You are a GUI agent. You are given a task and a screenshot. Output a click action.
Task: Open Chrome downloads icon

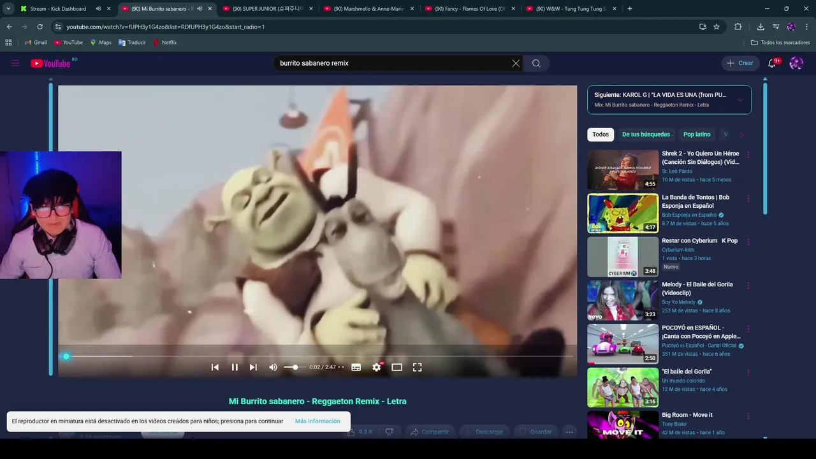[x=761, y=27]
